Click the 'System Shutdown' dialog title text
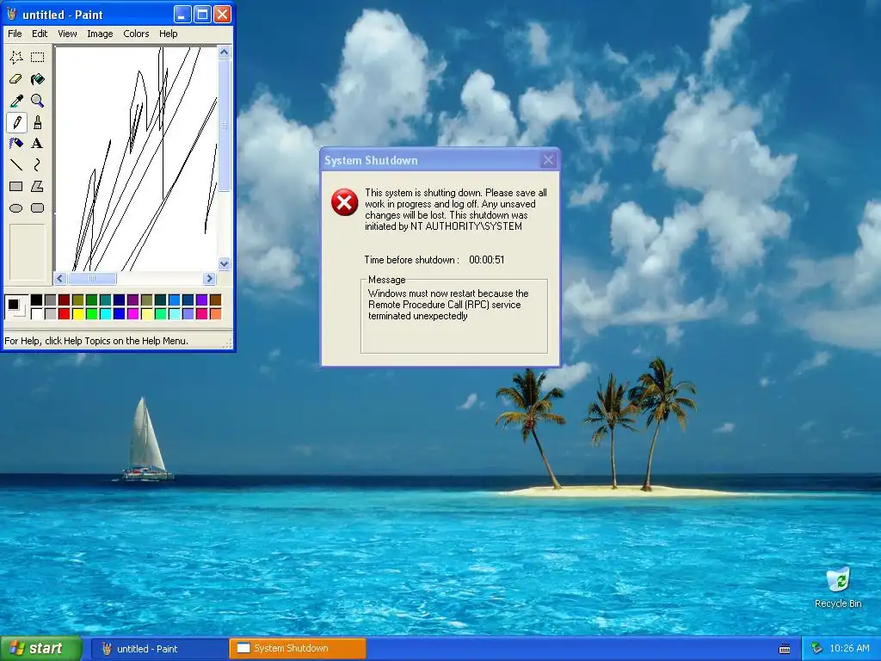The width and height of the screenshot is (881, 661). click(371, 160)
